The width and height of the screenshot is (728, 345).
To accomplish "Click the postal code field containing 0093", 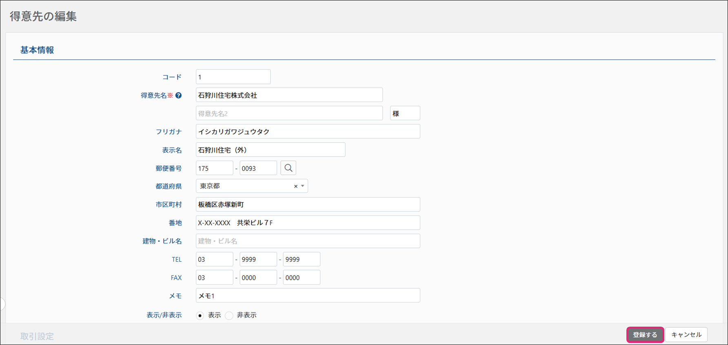I will click(x=258, y=168).
